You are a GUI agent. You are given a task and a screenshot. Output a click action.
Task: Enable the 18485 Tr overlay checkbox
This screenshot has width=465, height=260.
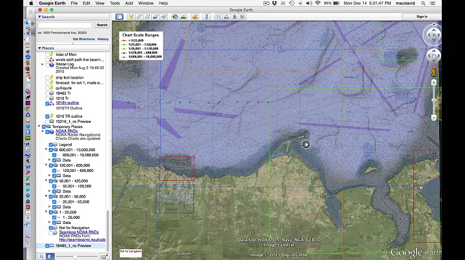click(x=47, y=93)
